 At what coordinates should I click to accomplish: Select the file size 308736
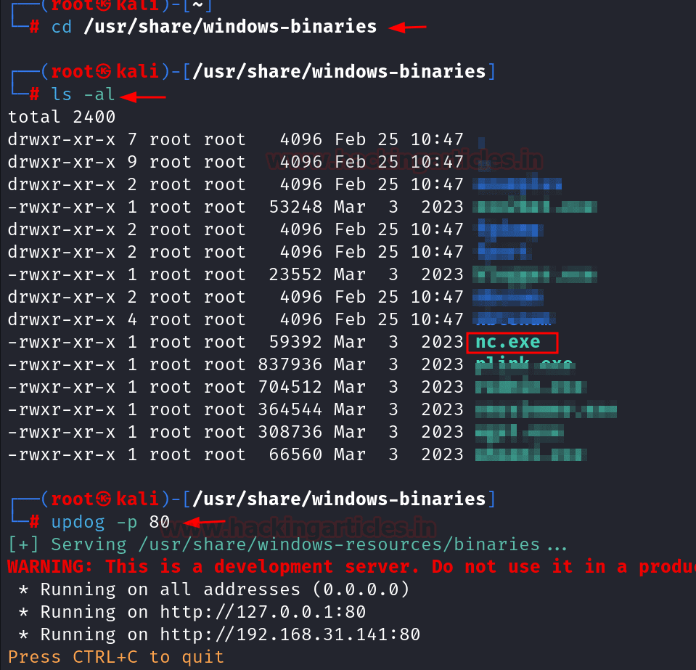coord(290,432)
